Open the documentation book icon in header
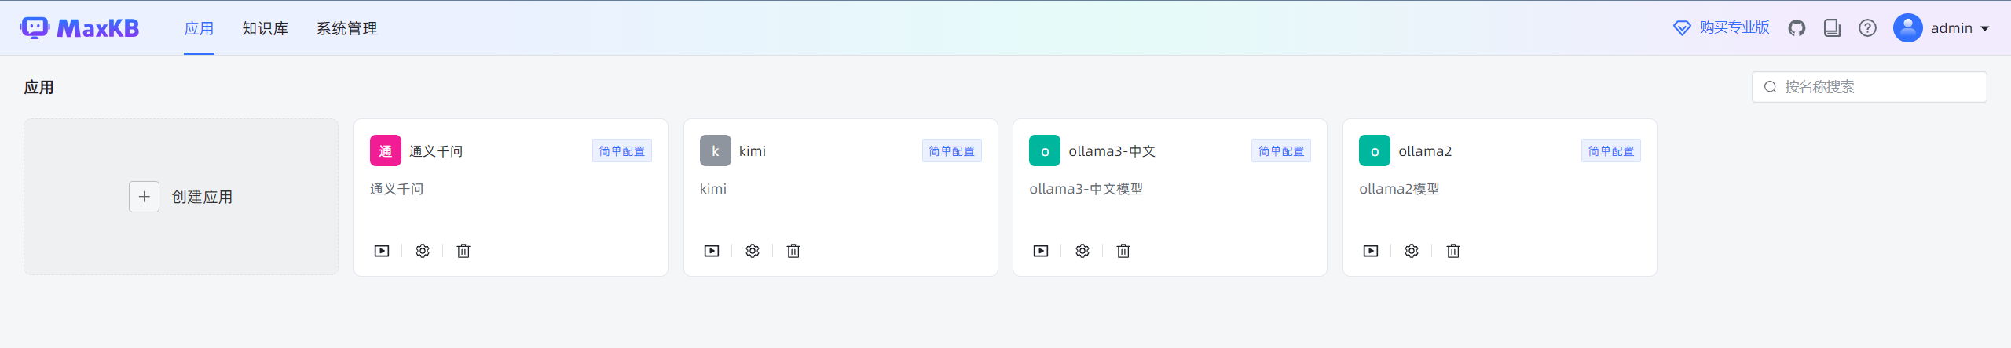 point(1832,28)
